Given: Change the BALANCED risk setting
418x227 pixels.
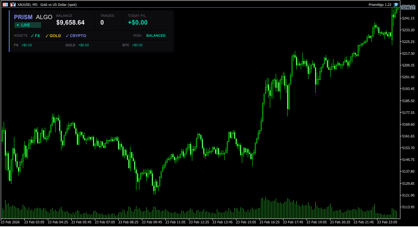Looking at the screenshot, I should (x=156, y=36).
